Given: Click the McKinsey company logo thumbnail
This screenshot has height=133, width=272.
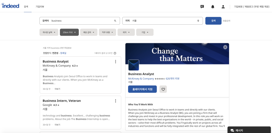Looking at the screenshot, I should pyautogui.click(x=134, y=65).
